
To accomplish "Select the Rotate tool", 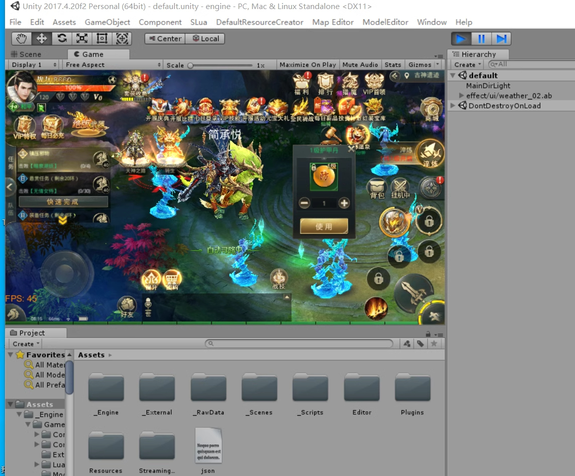I will [x=62, y=39].
